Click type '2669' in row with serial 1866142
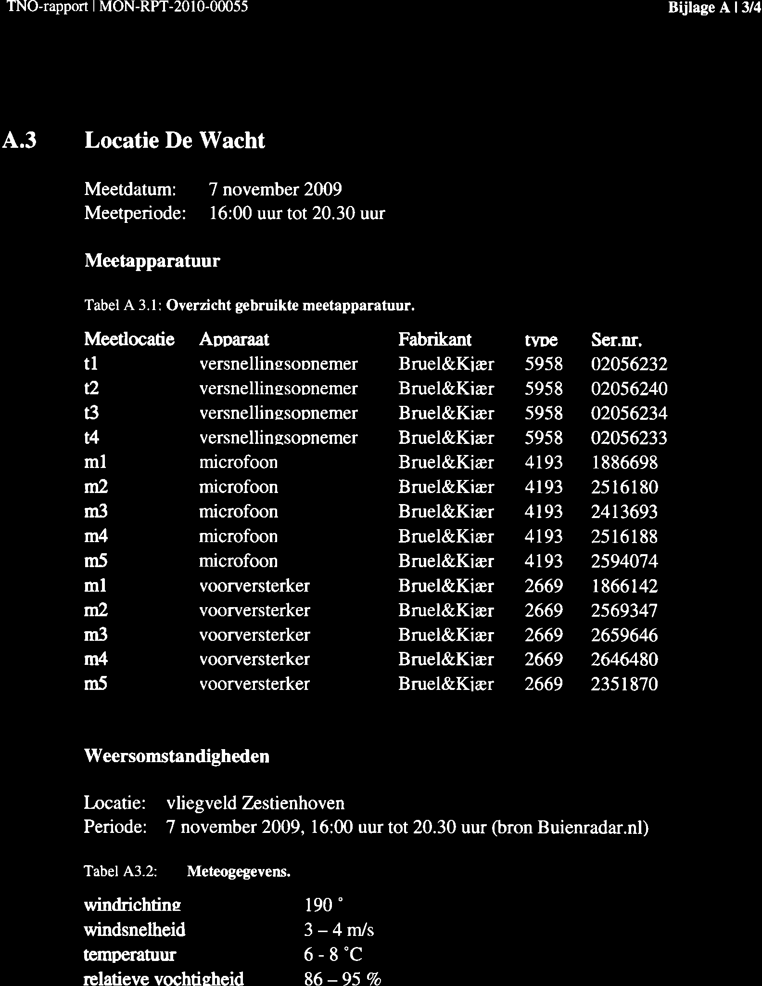762x986 pixels. coord(544,586)
